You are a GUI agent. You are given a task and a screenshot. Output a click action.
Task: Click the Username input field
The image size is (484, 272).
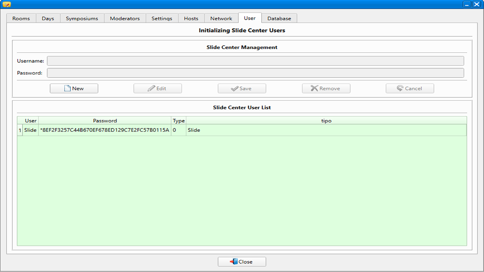tap(255, 61)
